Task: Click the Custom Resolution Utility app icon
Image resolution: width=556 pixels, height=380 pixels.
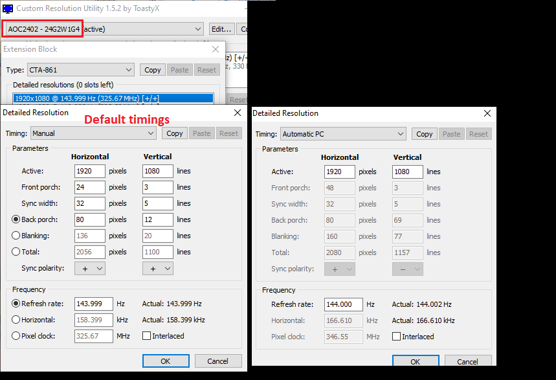Action: [8, 8]
